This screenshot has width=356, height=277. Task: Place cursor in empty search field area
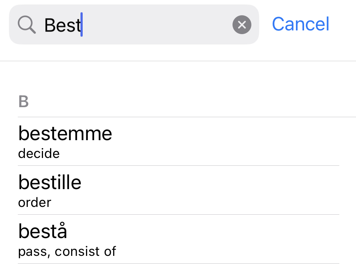(156, 25)
